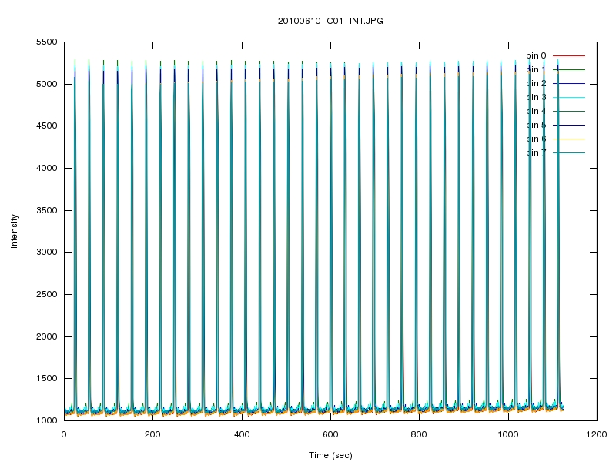Screen dimensions: 616x462
Task: Click the x-axis tick value 0
Action: click(64, 434)
